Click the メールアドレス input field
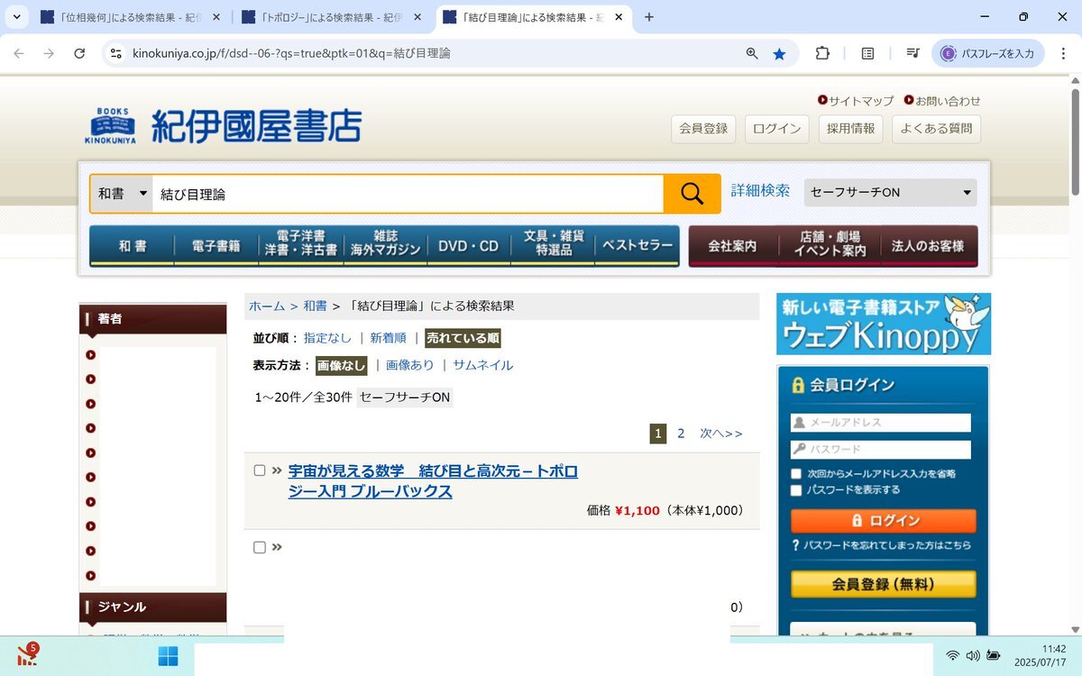Image resolution: width=1082 pixels, height=676 pixels. pos(881,423)
